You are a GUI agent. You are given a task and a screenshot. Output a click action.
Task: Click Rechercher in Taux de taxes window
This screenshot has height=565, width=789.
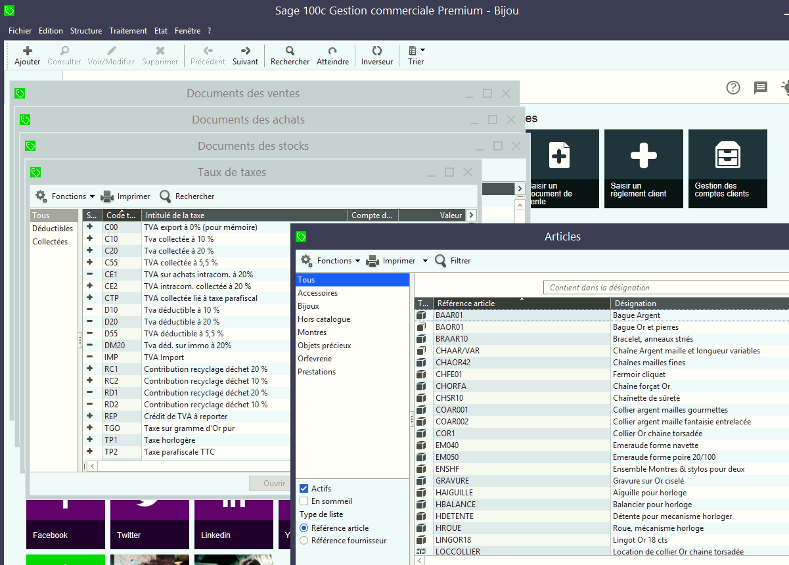pos(187,196)
